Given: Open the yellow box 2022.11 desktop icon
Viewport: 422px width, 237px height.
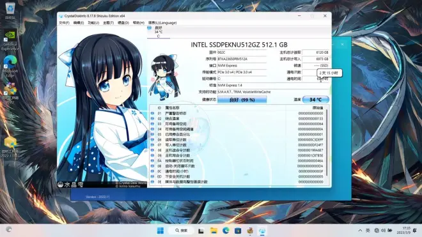Looking at the screenshot, I should tap(10, 147).
